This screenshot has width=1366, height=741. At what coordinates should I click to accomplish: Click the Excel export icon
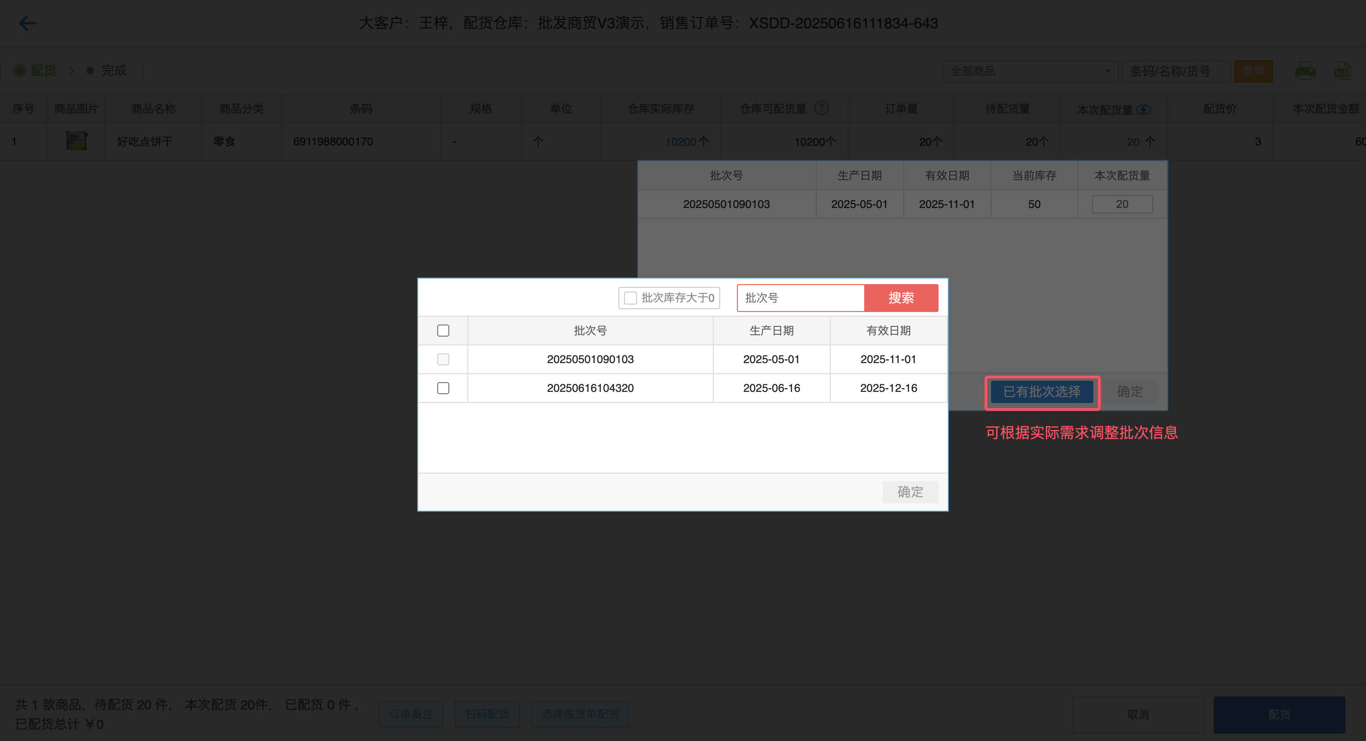click(1342, 71)
